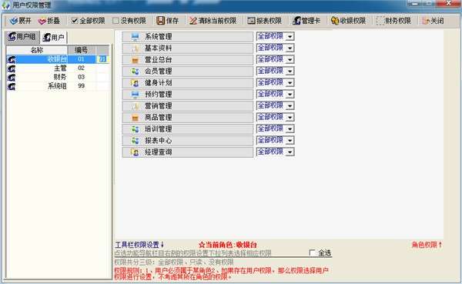Click the 财务权限 toolbar item
462x284 pixels.
pos(394,21)
